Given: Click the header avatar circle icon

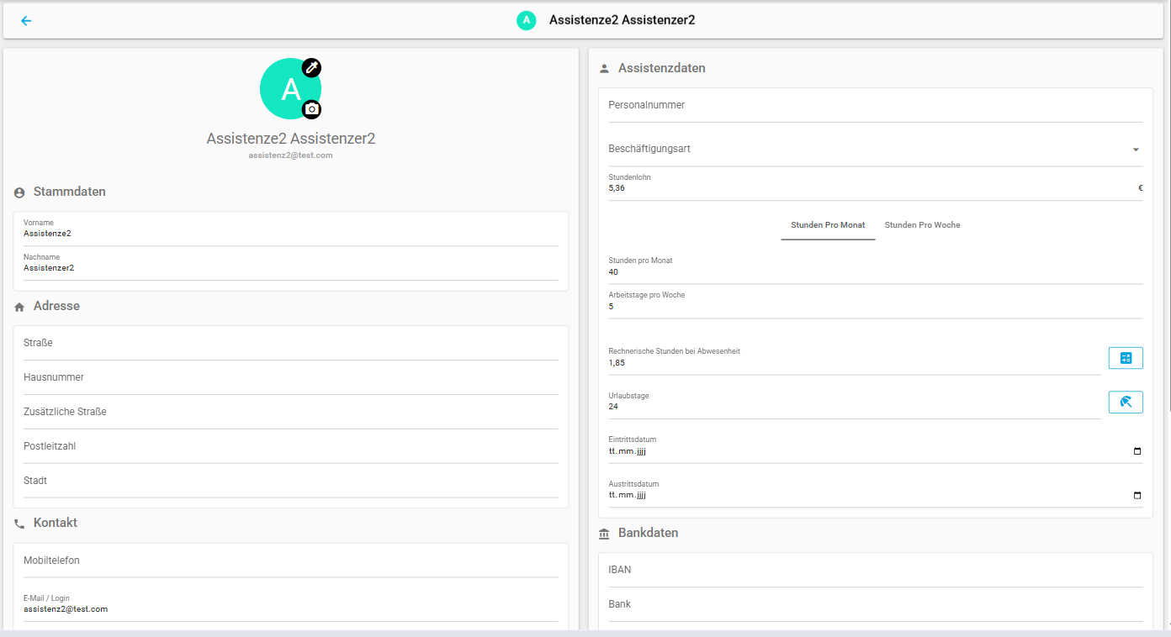Looking at the screenshot, I should click(x=527, y=20).
